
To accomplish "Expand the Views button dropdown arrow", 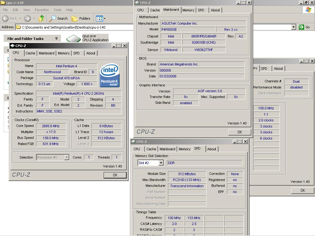I will point(105,19).
